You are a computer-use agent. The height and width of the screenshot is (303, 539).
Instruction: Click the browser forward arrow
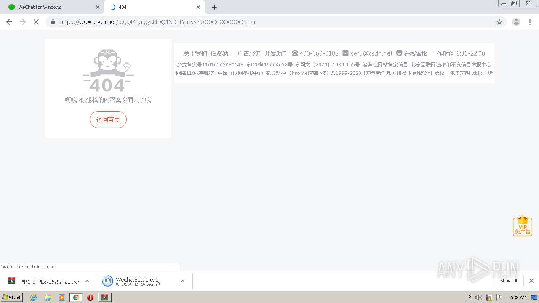pyautogui.click(x=23, y=22)
